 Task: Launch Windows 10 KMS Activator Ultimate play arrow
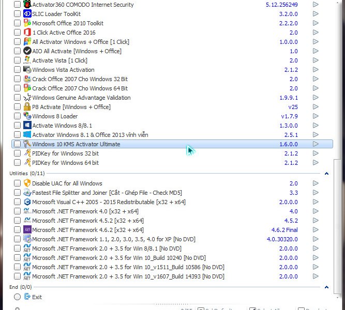tap(316, 144)
